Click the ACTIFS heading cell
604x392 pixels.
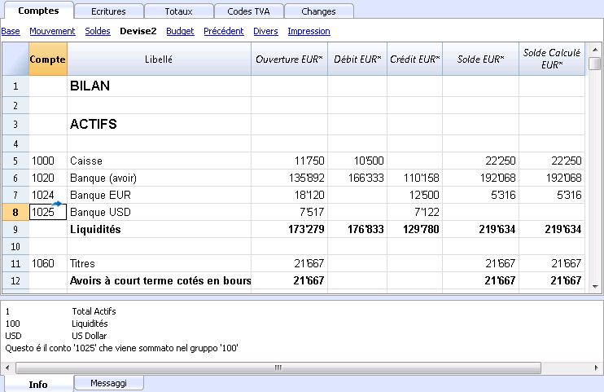[x=159, y=124]
